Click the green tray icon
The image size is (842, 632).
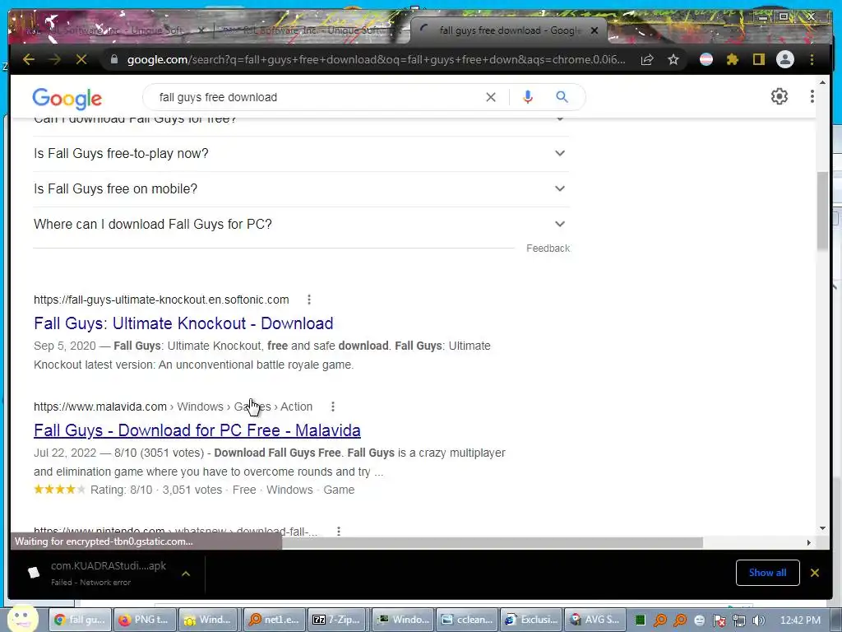pos(640,620)
